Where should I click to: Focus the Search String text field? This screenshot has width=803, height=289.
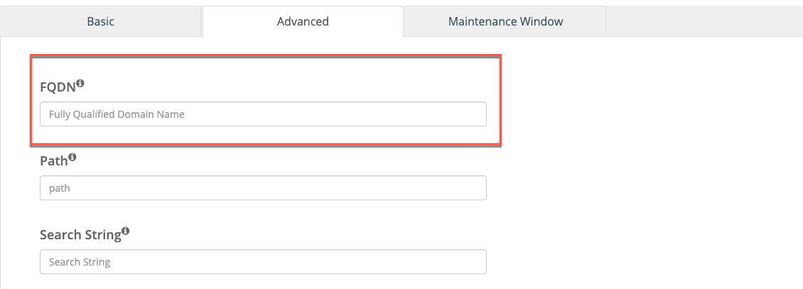(263, 261)
